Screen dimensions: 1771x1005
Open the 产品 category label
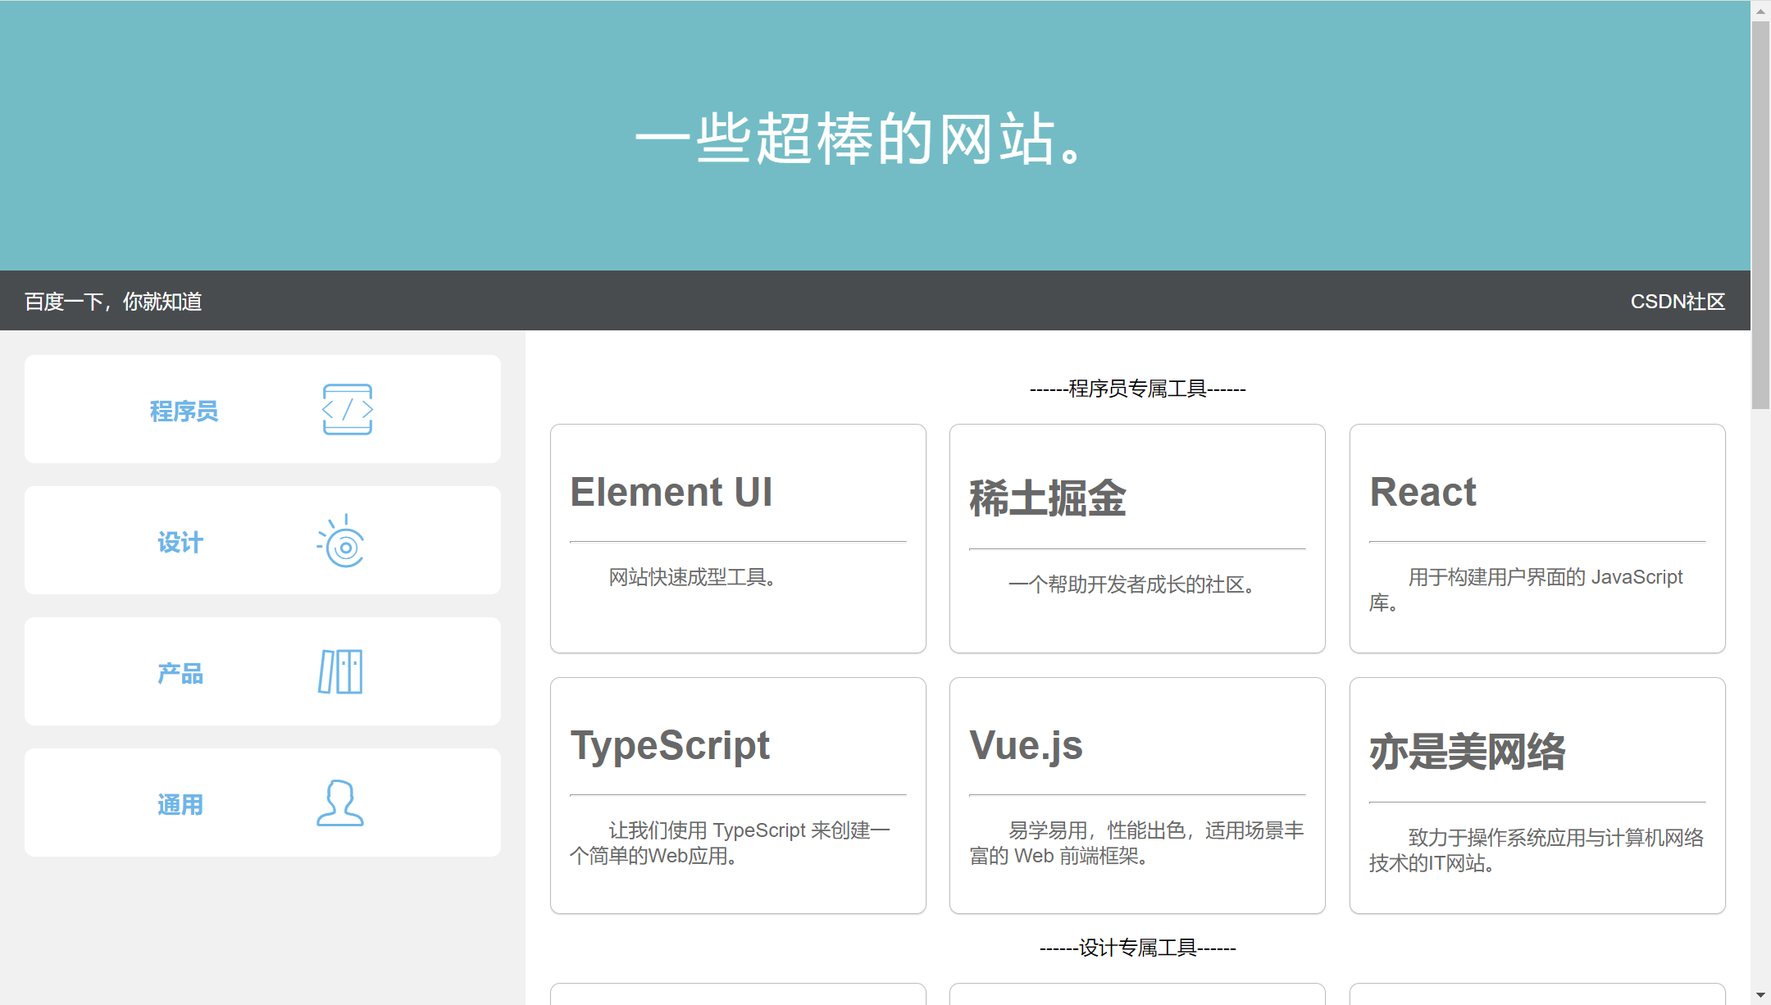[x=180, y=673]
